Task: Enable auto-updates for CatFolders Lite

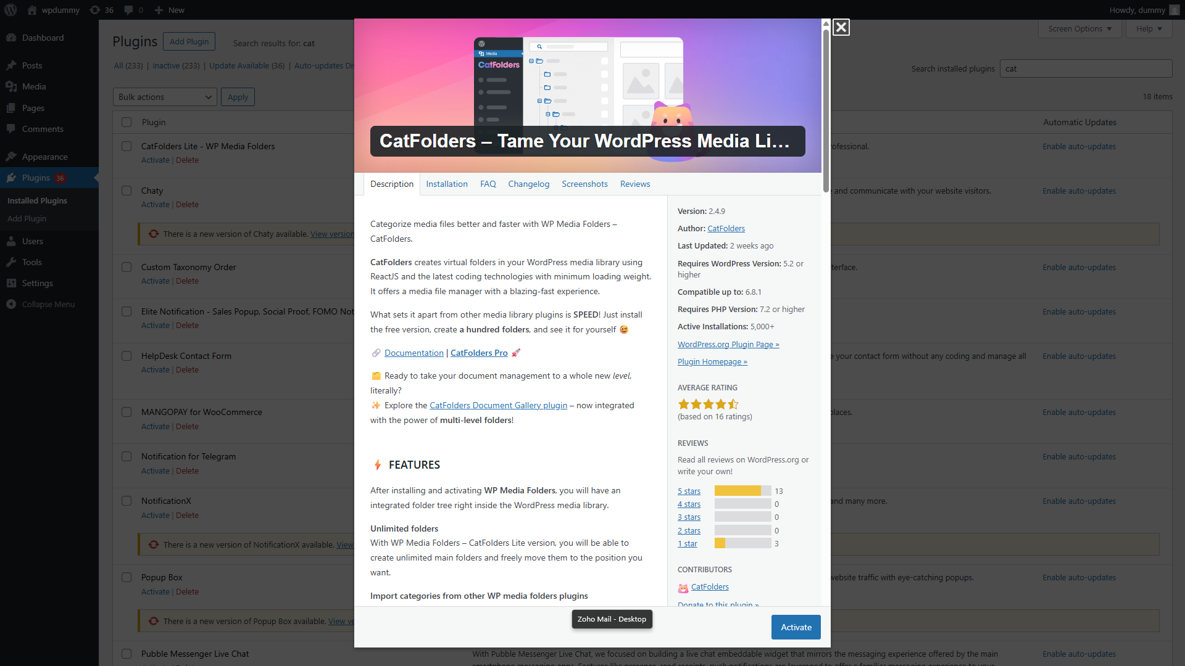Action: click(1079, 146)
